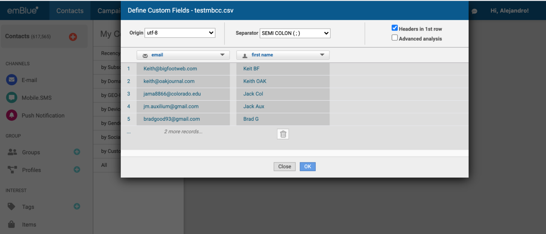The image size is (546, 234).
Task: Click the Push Notification bell icon
Action: (x=11, y=115)
